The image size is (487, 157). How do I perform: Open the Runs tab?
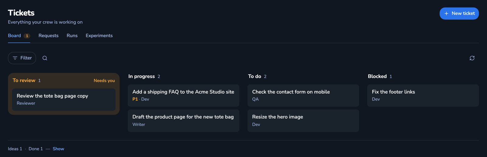coord(72,36)
